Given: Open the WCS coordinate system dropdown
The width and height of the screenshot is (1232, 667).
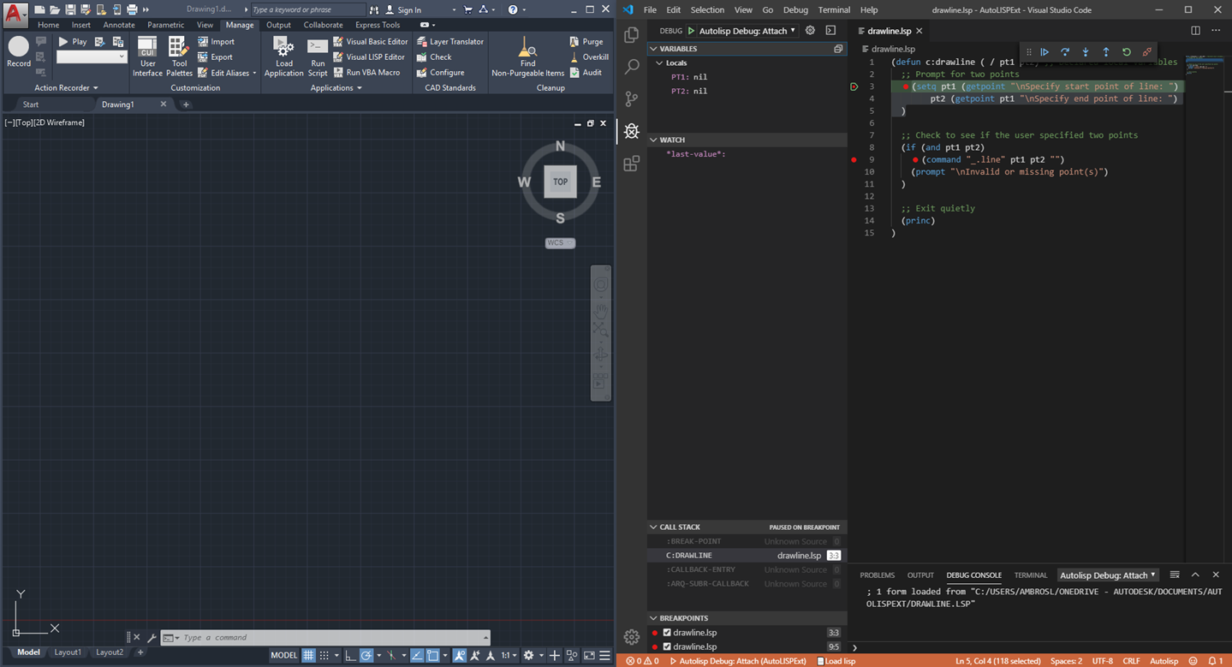Looking at the screenshot, I should pos(560,243).
